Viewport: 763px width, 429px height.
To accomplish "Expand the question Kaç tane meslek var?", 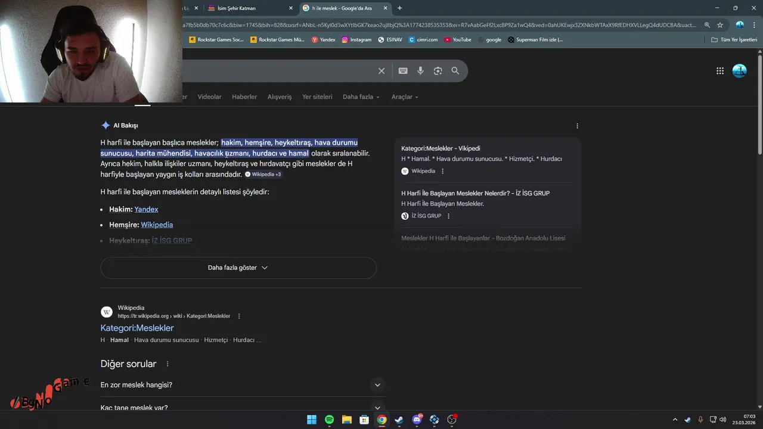I will point(243,408).
